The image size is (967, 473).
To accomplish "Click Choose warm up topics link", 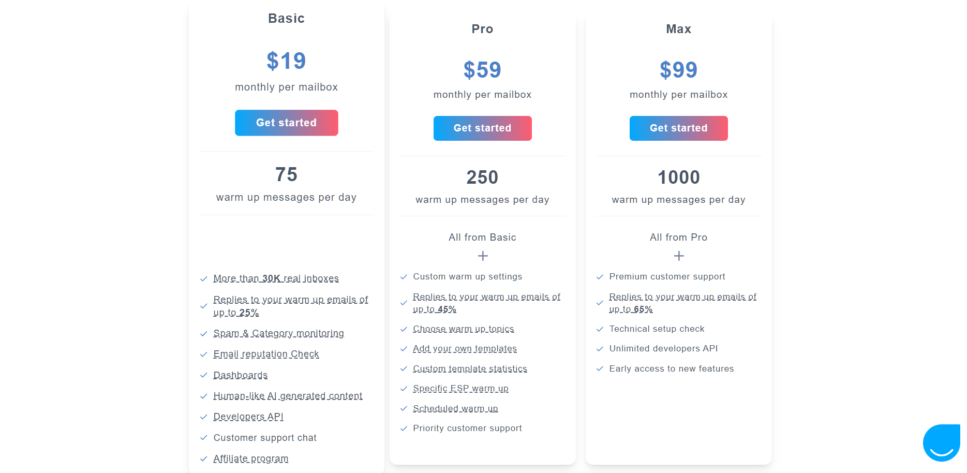I will [463, 329].
